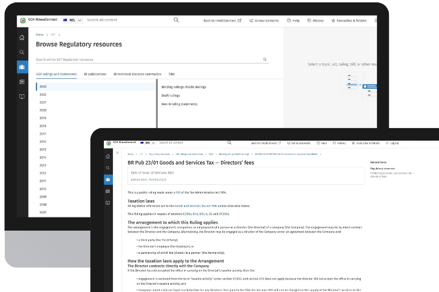Open the NZL dropdown in the front window
This screenshot has width=439, height=292.
coord(145,143)
